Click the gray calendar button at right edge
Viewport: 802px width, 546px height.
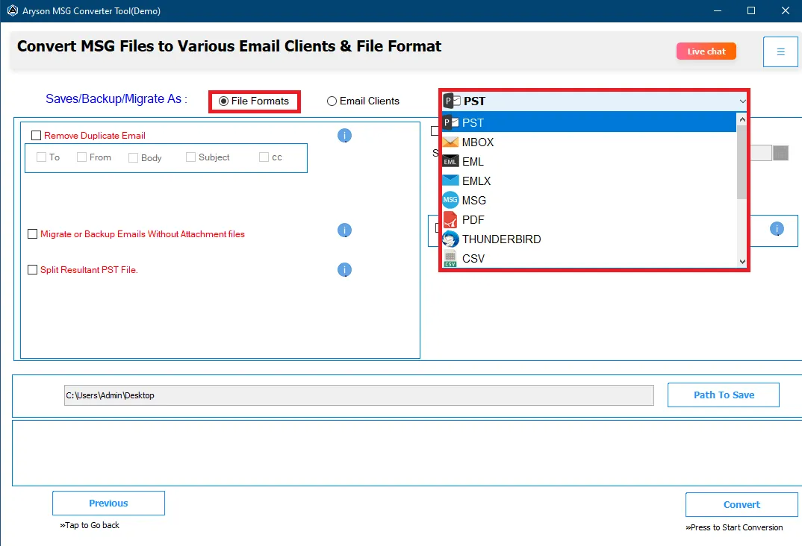780,153
